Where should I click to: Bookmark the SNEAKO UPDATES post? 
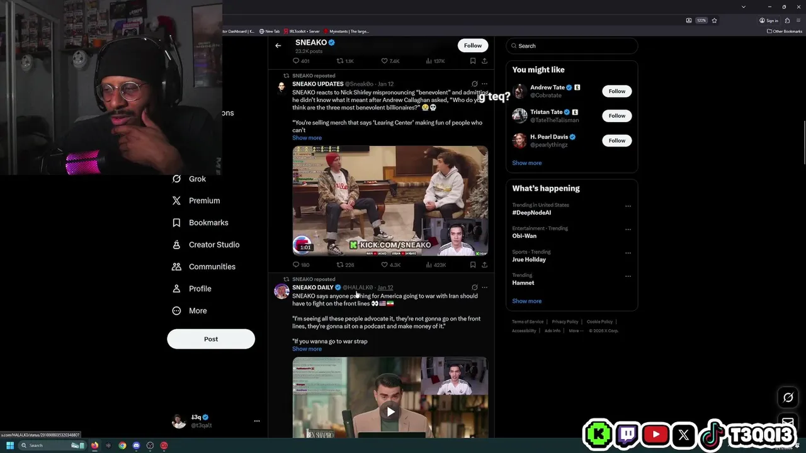pyautogui.click(x=473, y=265)
